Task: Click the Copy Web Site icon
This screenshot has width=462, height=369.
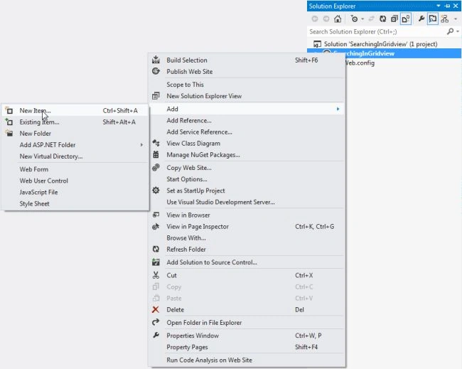Action: pyautogui.click(x=156, y=168)
